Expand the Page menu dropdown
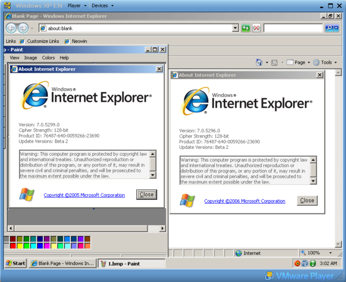Image resolution: width=346 pixels, height=282 pixels. click(299, 63)
